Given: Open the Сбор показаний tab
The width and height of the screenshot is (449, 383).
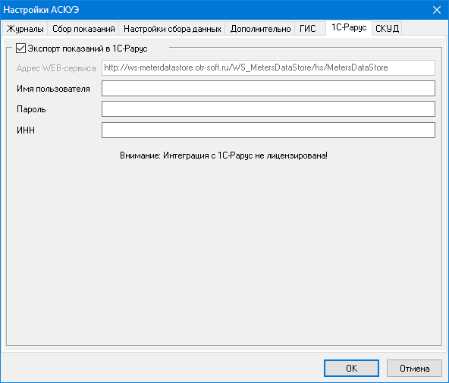Looking at the screenshot, I should pos(83,29).
